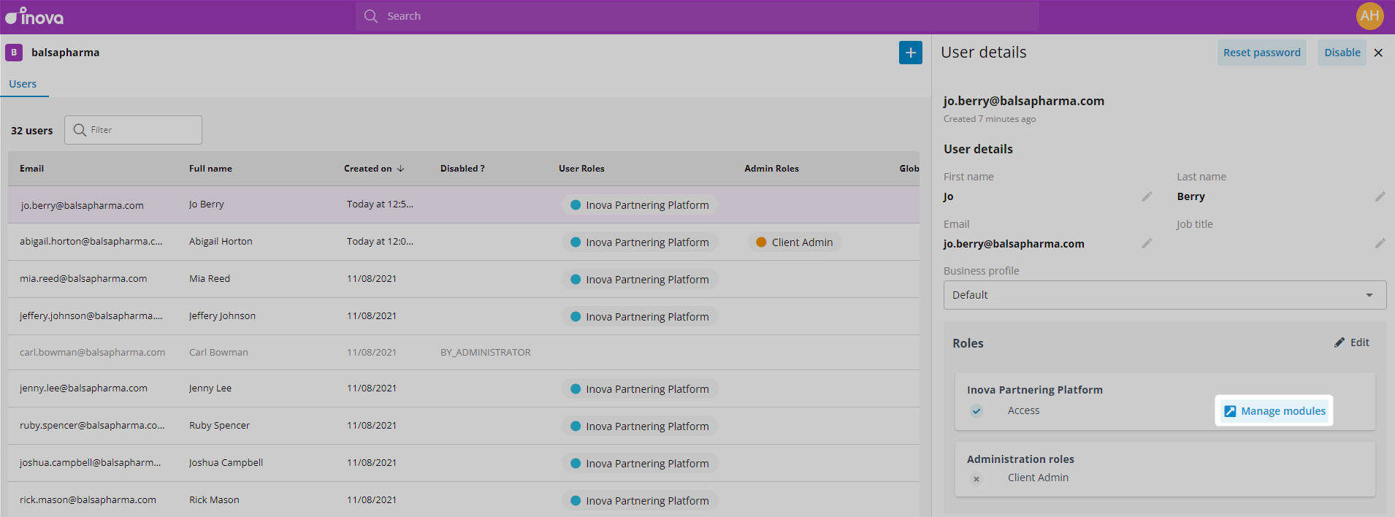
Task: Click into the users Filter field
Action: coord(133,130)
